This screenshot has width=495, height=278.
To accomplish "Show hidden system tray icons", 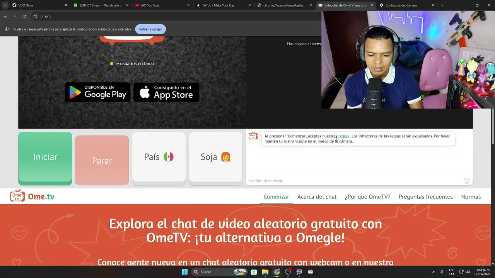I will click(433, 272).
